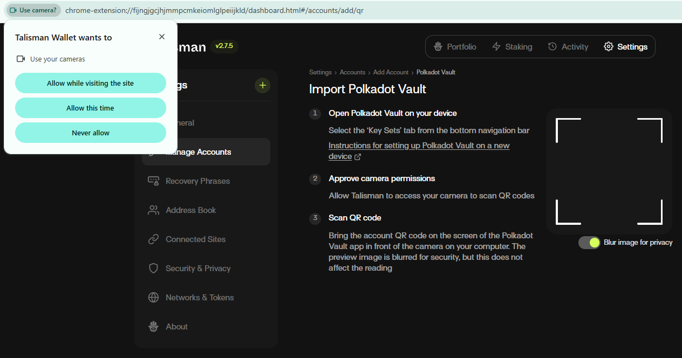Click the Settings breadcrumb link
Screen dimensions: 682x358
tap(320, 72)
